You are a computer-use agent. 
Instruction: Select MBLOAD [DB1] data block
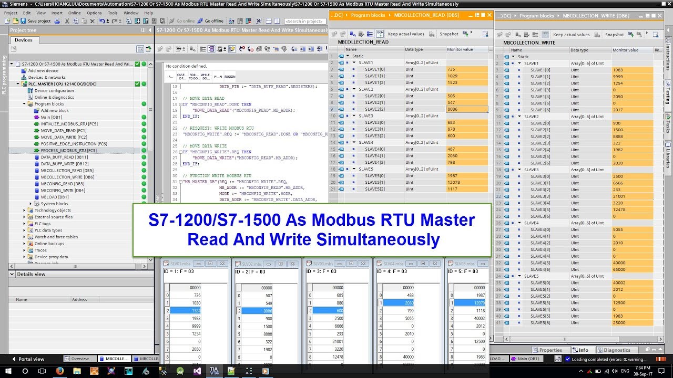[55, 197]
